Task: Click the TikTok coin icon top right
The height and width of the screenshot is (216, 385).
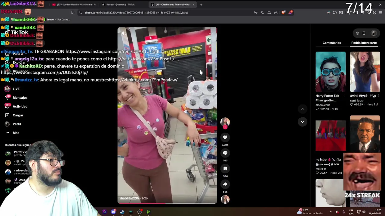Action: pos(357,33)
